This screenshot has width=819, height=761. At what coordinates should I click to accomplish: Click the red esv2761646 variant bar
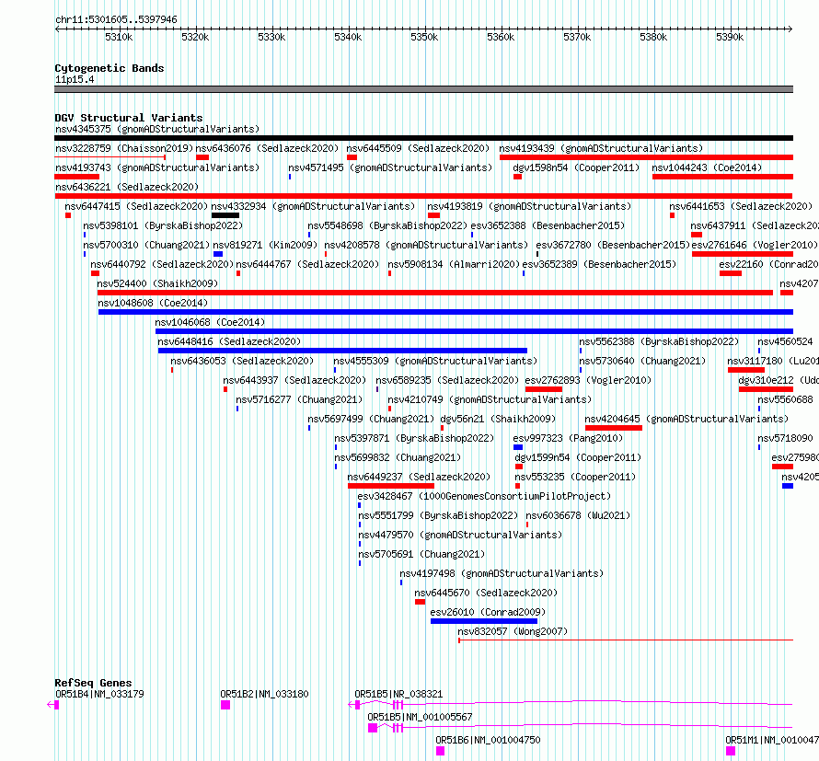pyautogui.click(x=743, y=254)
